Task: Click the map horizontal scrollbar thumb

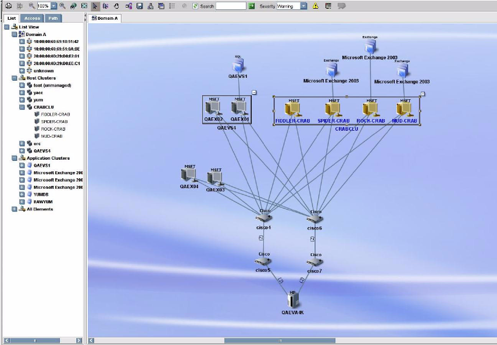Action: click(x=280, y=340)
